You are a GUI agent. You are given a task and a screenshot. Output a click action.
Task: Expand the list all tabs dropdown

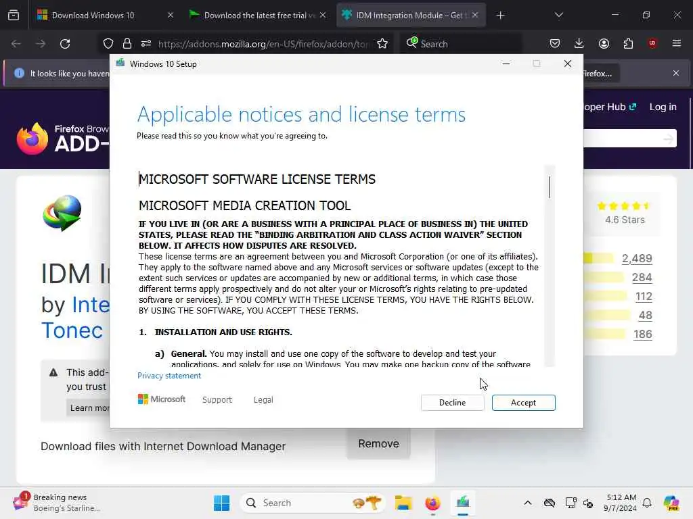tap(558, 15)
